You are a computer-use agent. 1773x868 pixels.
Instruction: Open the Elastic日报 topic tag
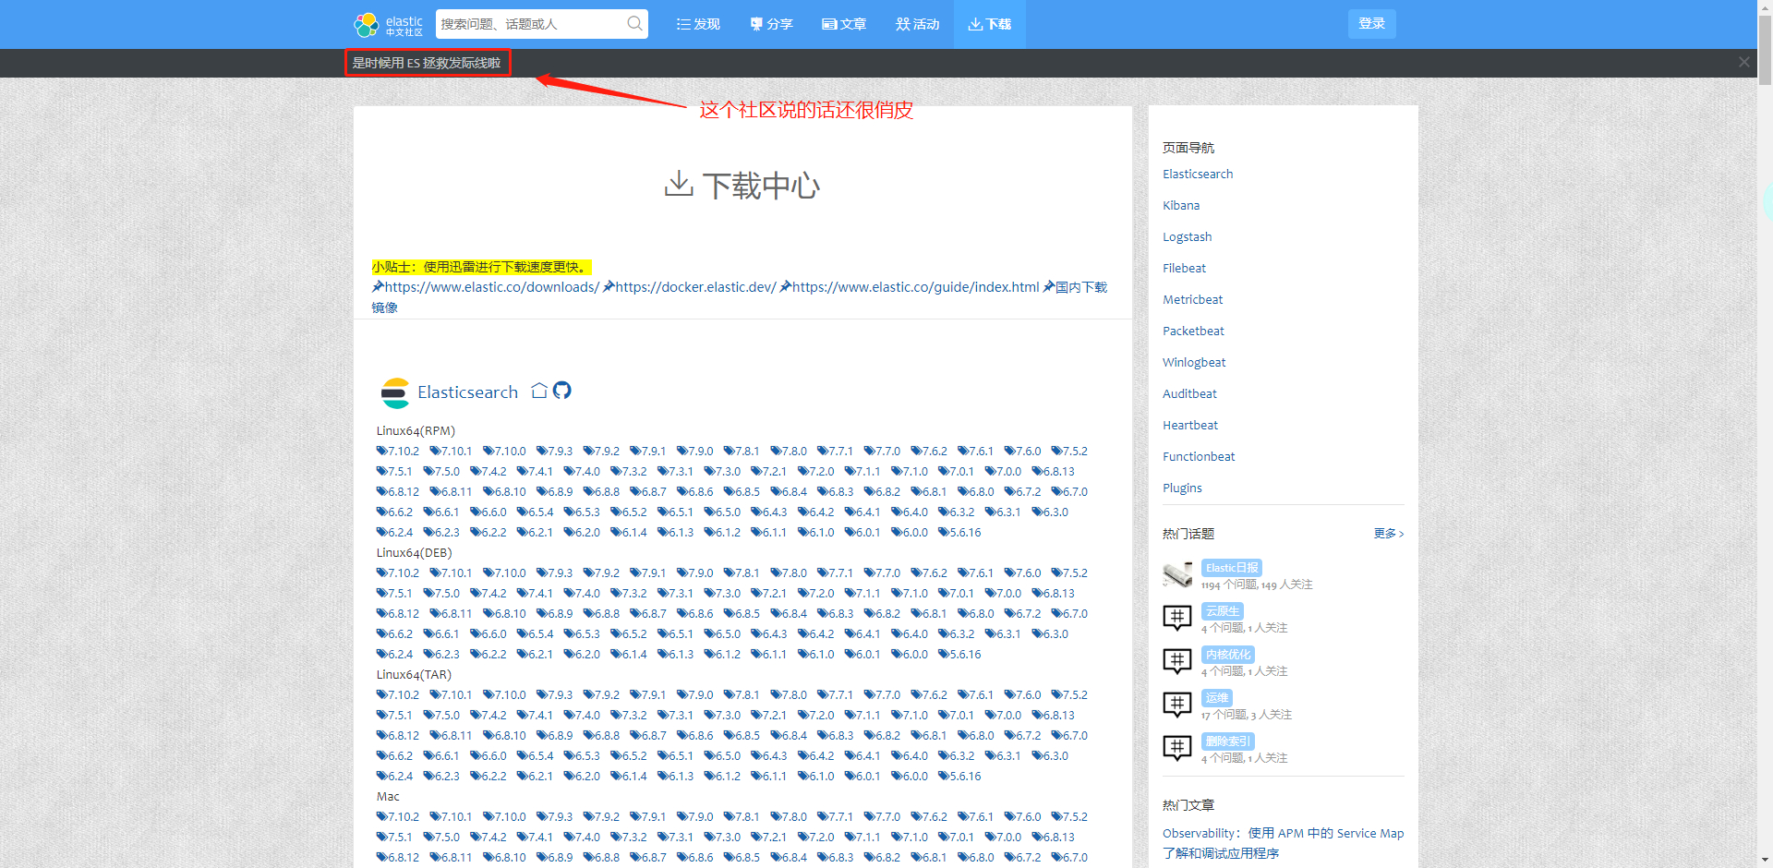click(x=1231, y=568)
